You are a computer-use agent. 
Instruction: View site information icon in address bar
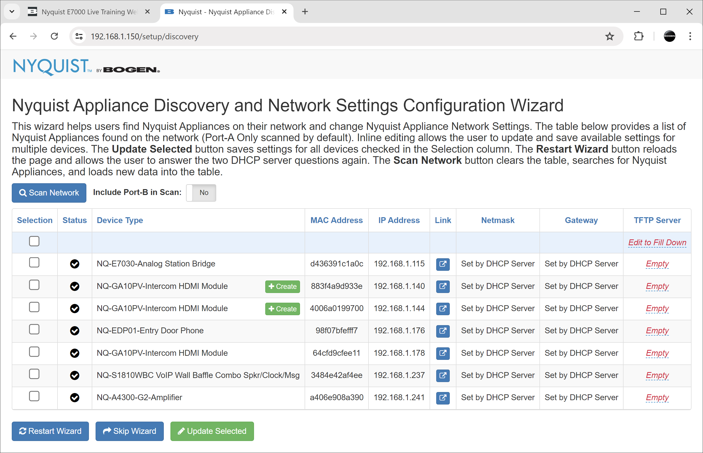click(79, 36)
